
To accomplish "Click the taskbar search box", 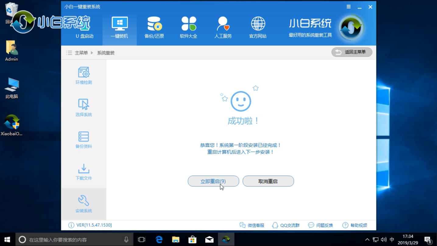I will 74,240.
